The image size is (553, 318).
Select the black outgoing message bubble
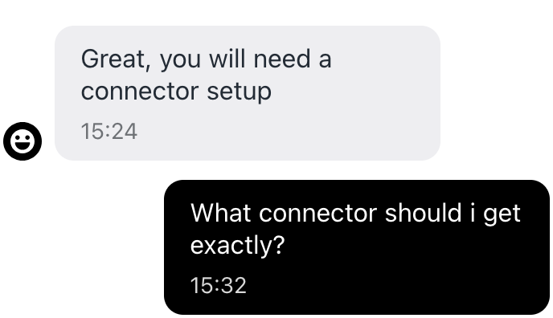357,247
